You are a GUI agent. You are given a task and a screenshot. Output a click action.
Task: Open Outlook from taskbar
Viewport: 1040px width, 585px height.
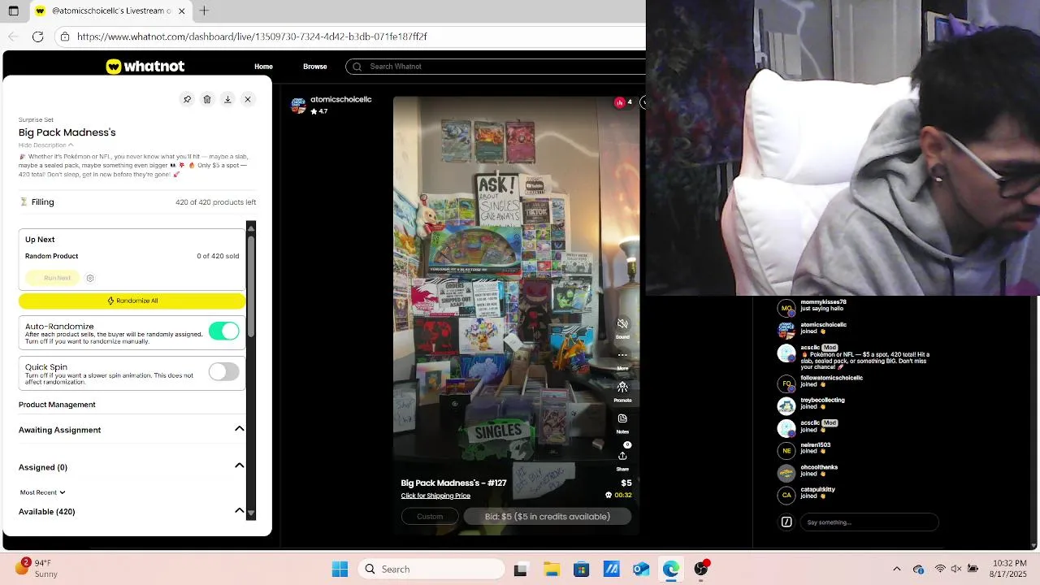(641, 570)
